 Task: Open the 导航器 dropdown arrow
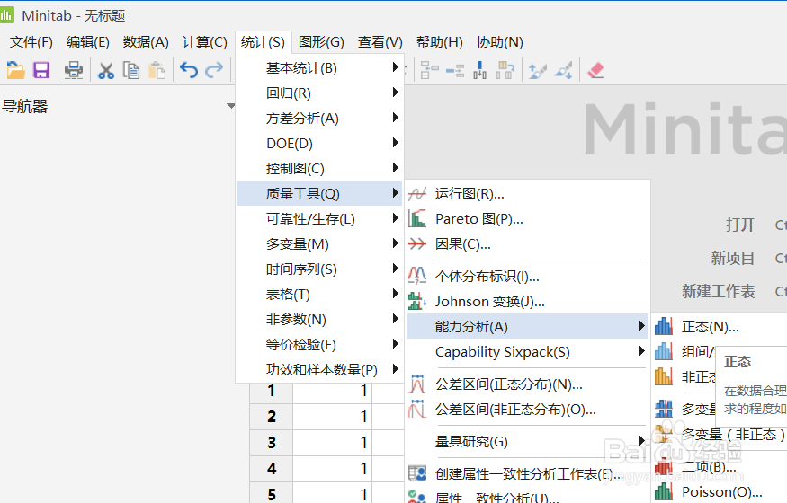pyautogui.click(x=230, y=106)
